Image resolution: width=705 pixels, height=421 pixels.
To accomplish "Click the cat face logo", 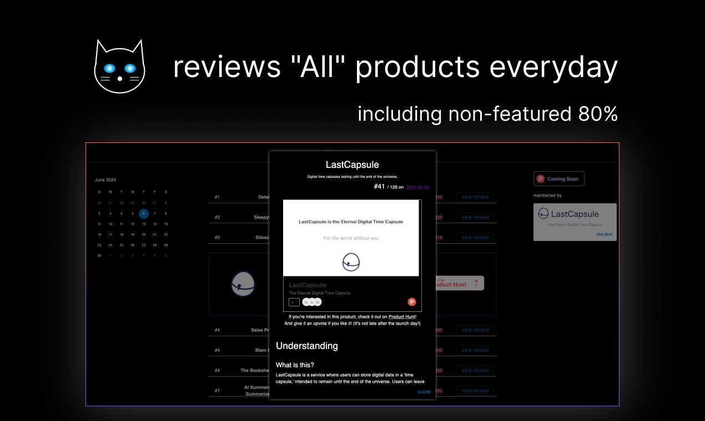I will point(119,66).
